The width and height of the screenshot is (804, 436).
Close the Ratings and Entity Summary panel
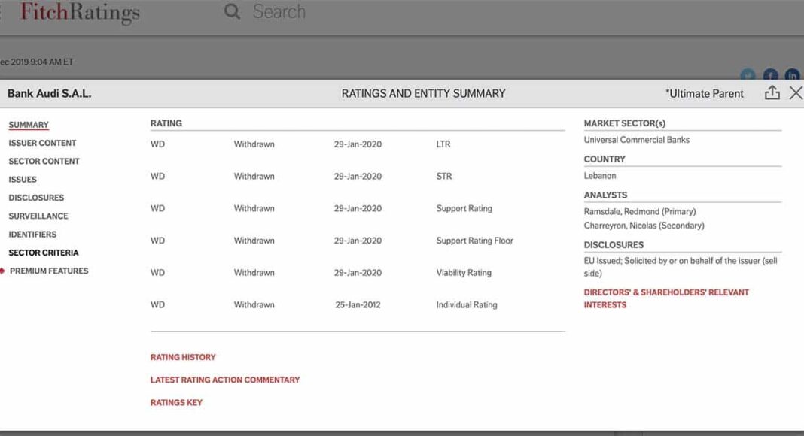(x=795, y=93)
